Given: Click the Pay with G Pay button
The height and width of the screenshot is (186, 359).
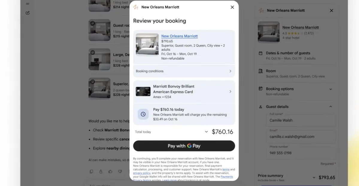Looking at the screenshot, I should click(184, 146).
